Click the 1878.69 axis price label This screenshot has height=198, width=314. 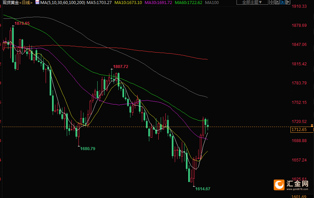[299, 25]
